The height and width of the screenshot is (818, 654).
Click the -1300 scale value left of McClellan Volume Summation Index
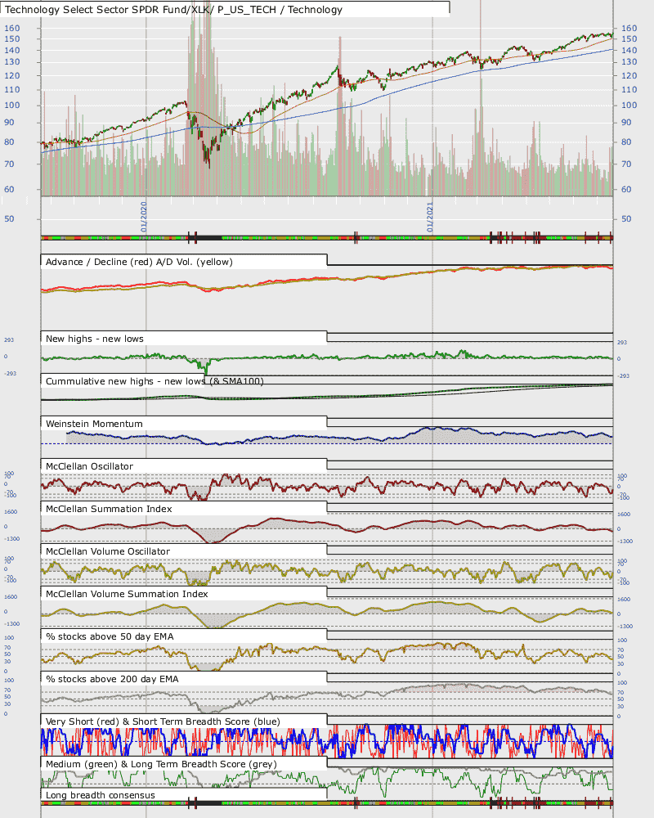11,624
